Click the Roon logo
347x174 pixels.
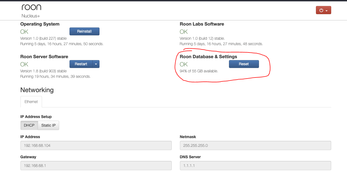pyautogui.click(x=31, y=7)
